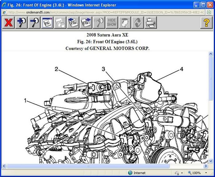Print the figure with the printer icon
Viewport: 215px width, 177px height.
click(150, 23)
